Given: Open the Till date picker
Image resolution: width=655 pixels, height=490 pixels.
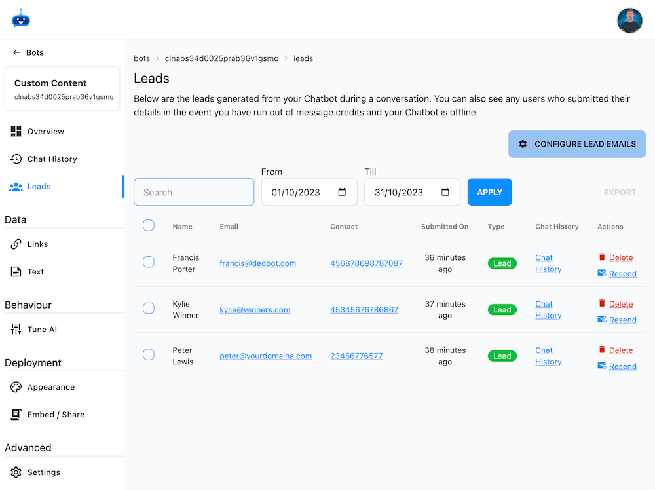Looking at the screenshot, I should (445, 192).
